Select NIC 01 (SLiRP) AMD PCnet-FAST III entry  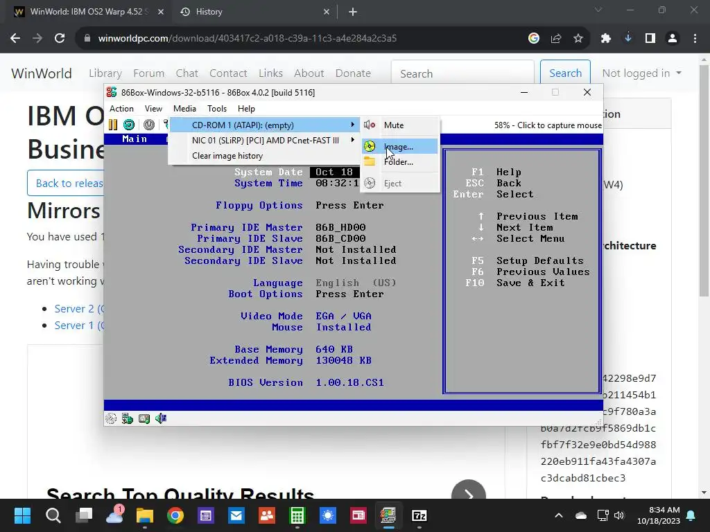point(264,140)
